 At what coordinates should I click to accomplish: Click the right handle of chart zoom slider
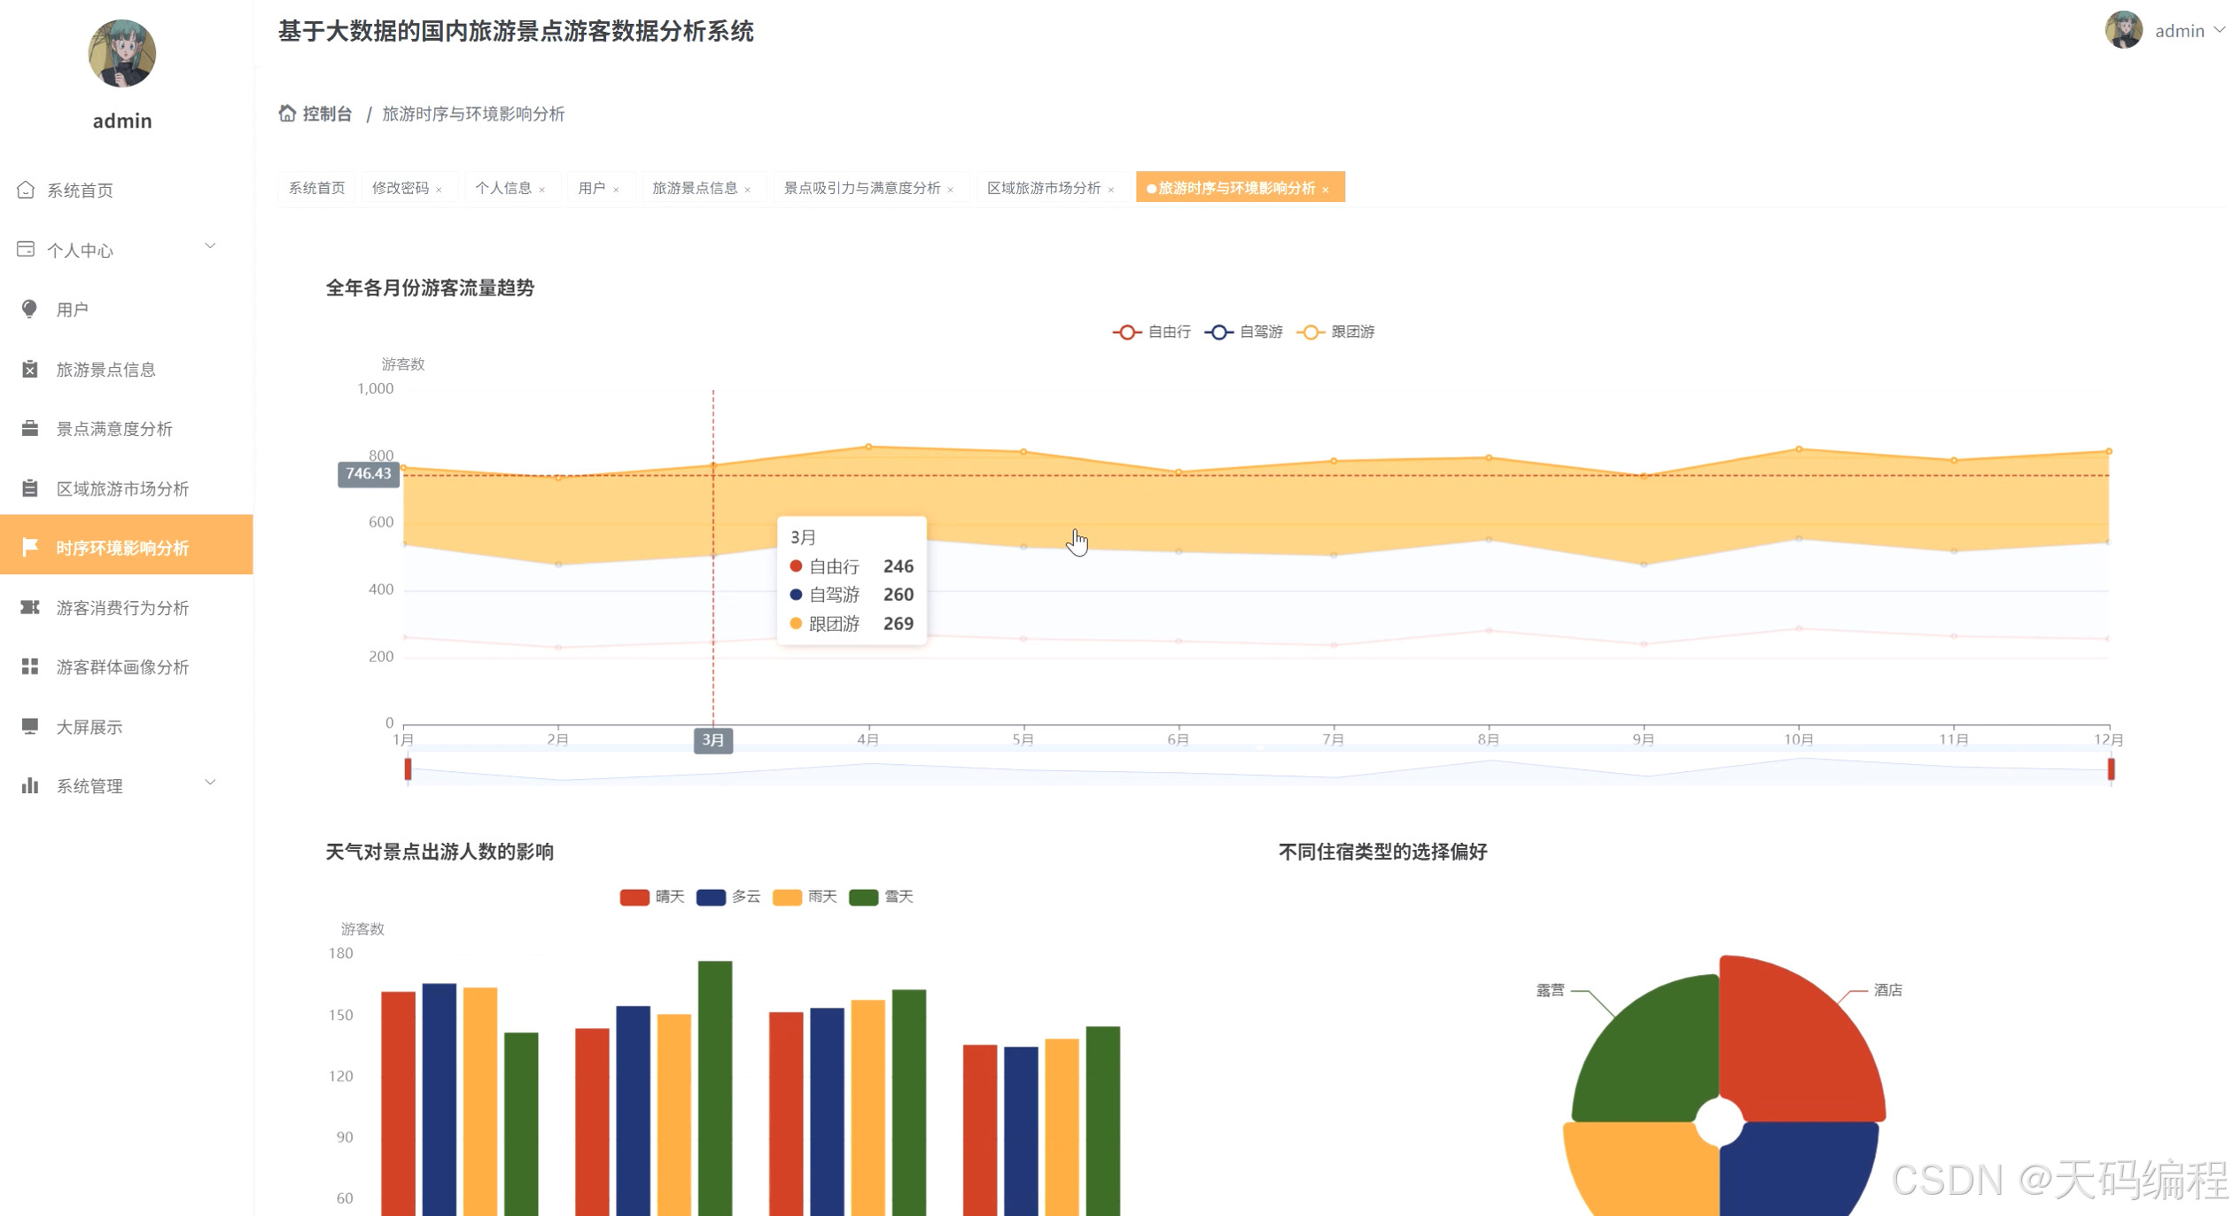pyautogui.click(x=2111, y=768)
